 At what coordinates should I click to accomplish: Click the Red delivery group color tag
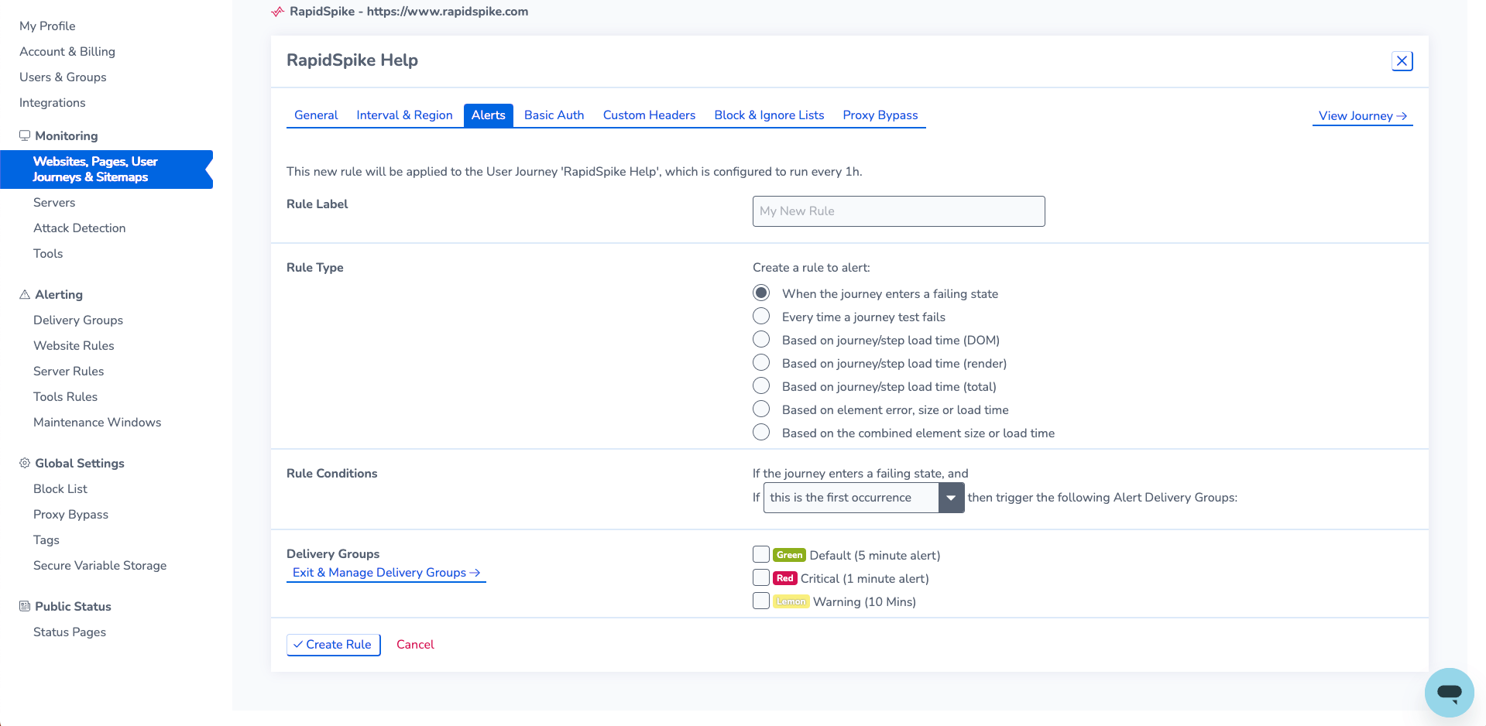784,578
